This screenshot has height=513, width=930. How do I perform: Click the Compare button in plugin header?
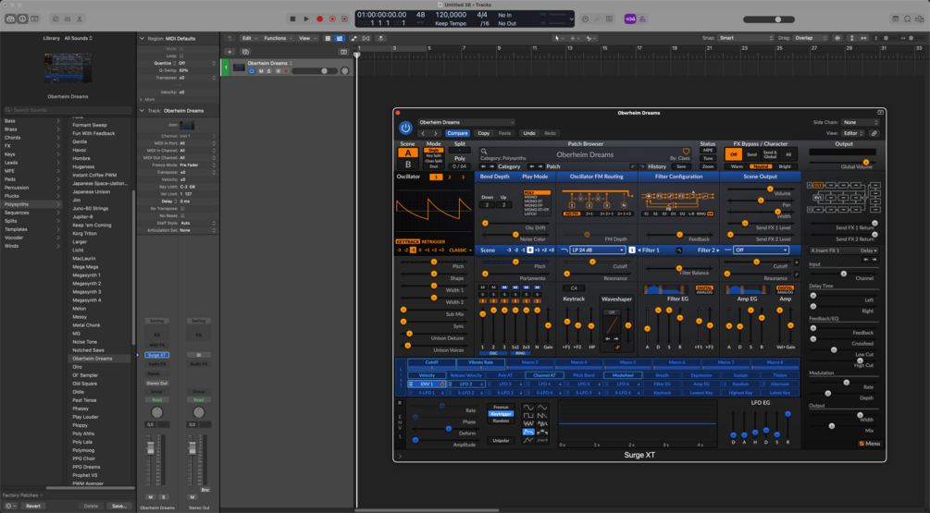pyautogui.click(x=457, y=133)
